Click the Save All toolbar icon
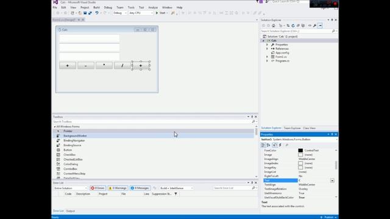 click(x=90, y=13)
